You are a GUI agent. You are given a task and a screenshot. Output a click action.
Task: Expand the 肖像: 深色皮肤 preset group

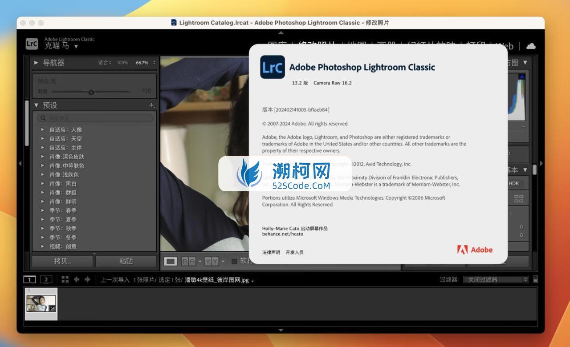tap(43, 157)
